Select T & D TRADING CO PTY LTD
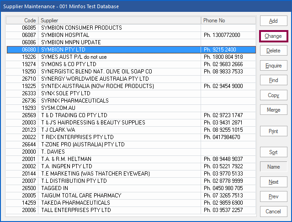 (131, 115)
